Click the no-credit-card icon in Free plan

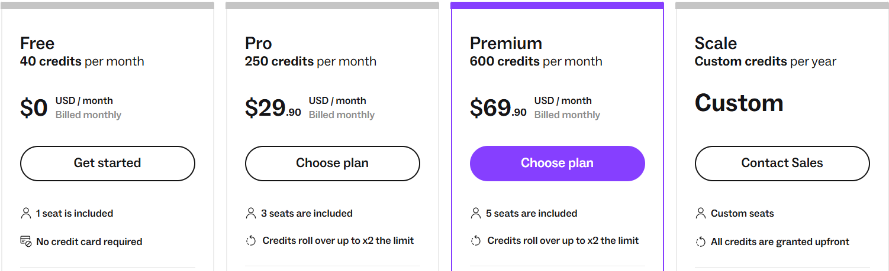click(25, 241)
